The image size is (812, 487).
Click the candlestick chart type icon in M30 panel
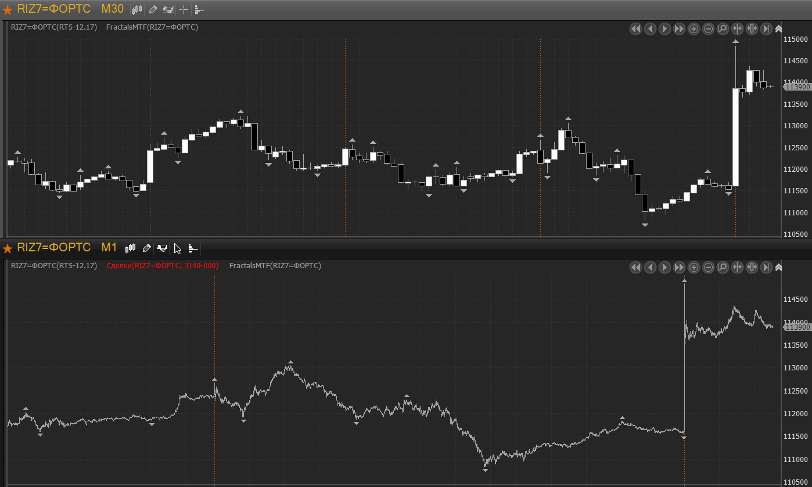tap(137, 9)
